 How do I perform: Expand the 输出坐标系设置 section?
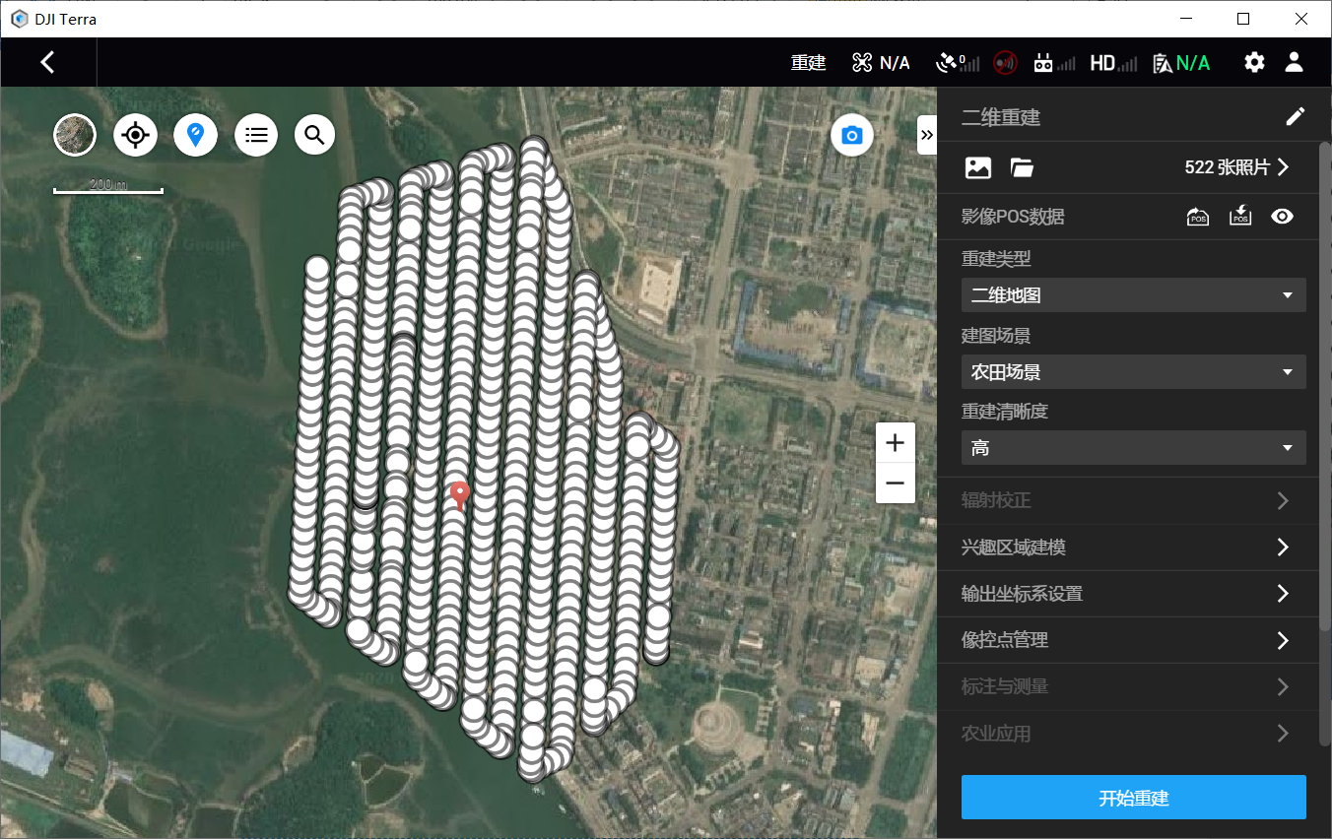[1128, 594]
